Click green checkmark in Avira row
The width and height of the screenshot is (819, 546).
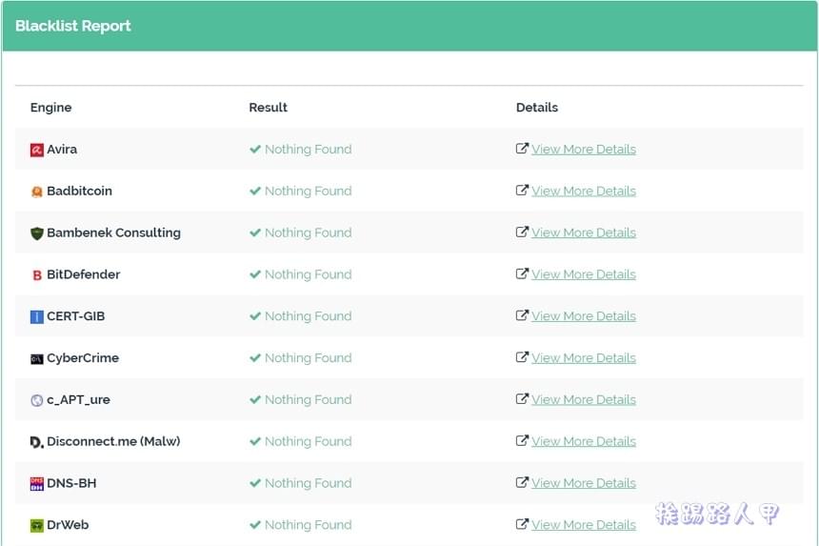point(255,150)
